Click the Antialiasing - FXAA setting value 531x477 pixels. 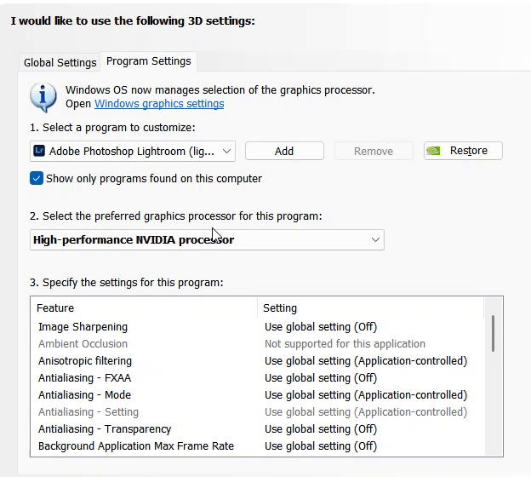click(321, 378)
